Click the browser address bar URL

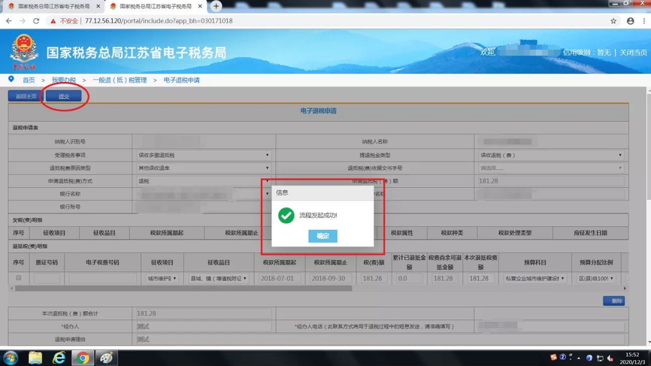159,20
